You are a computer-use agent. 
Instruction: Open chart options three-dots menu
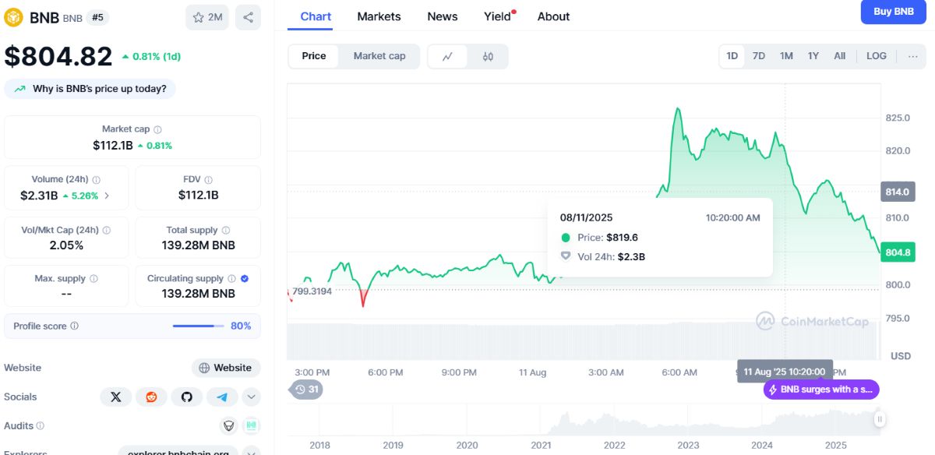912,56
